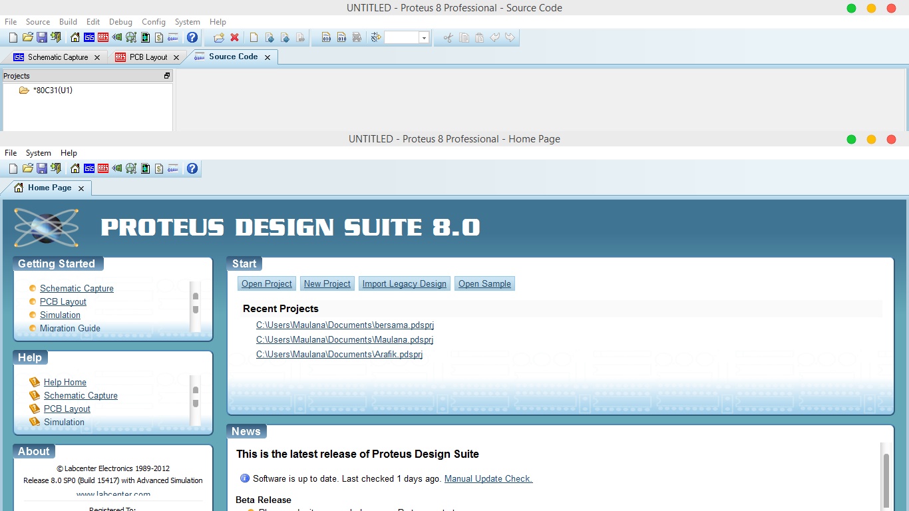This screenshot has width=909, height=511.
Task: Click red ARES icon in Source Code window toolbar
Action: coord(103,37)
